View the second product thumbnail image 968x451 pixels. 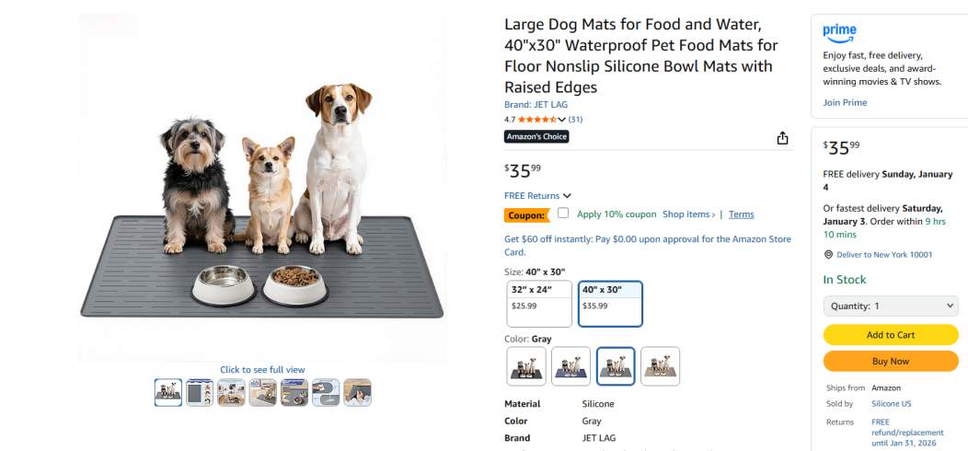[x=200, y=393]
